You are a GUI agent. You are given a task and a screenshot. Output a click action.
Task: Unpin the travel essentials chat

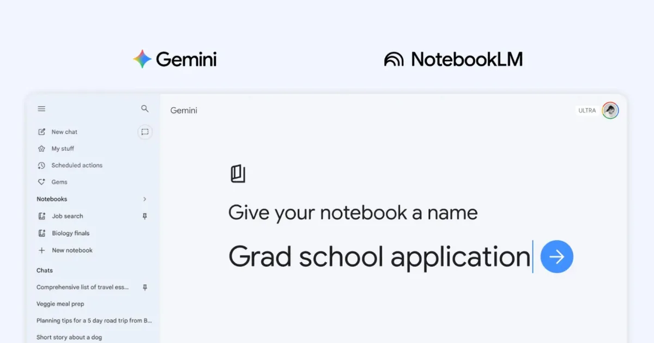point(144,287)
